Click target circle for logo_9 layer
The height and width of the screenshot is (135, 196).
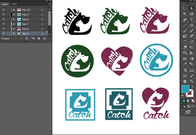[x=42, y=14]
